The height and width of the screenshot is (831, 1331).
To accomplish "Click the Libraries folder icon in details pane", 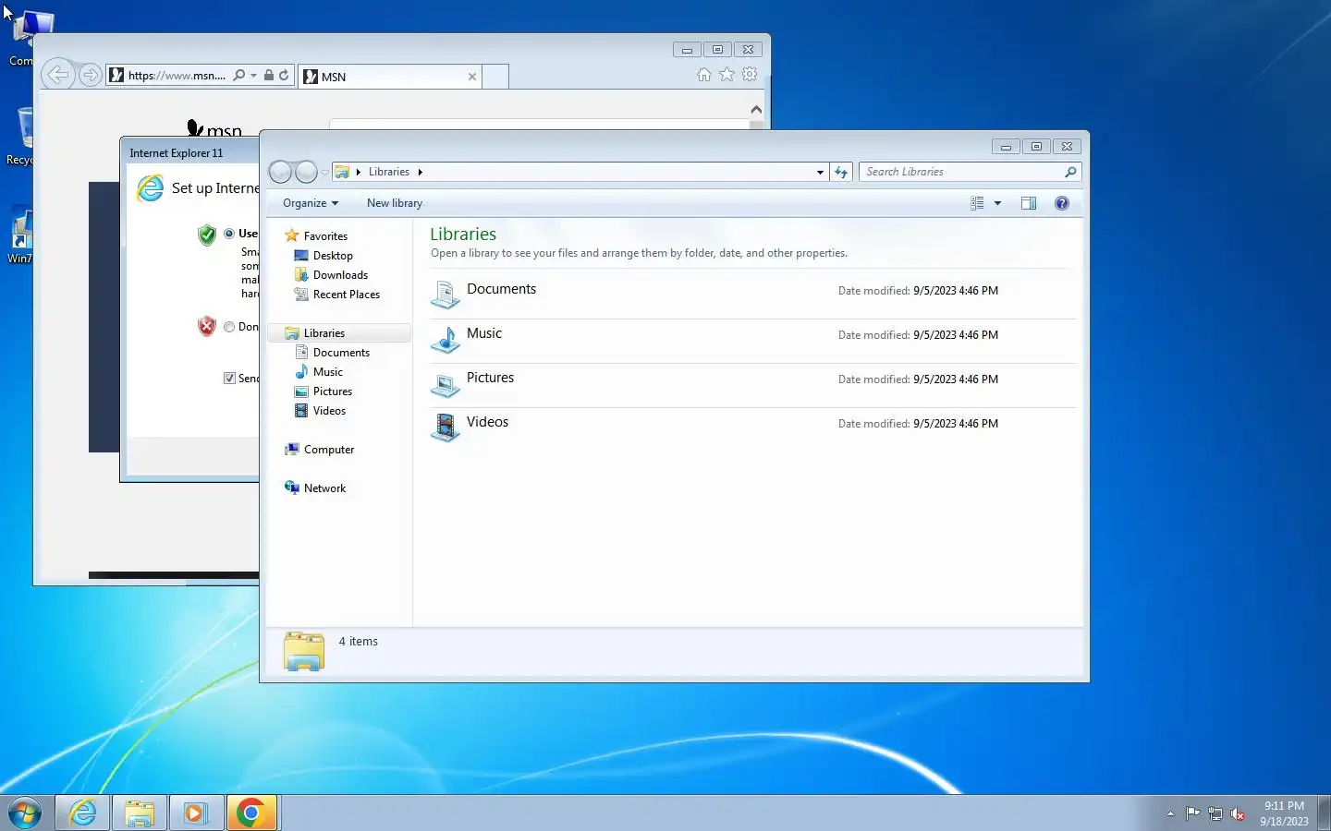I will (x=304, y=651).
